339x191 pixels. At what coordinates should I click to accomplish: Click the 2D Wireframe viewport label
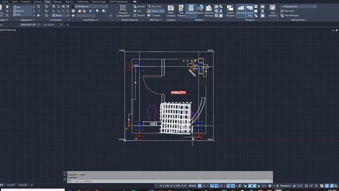8,30
